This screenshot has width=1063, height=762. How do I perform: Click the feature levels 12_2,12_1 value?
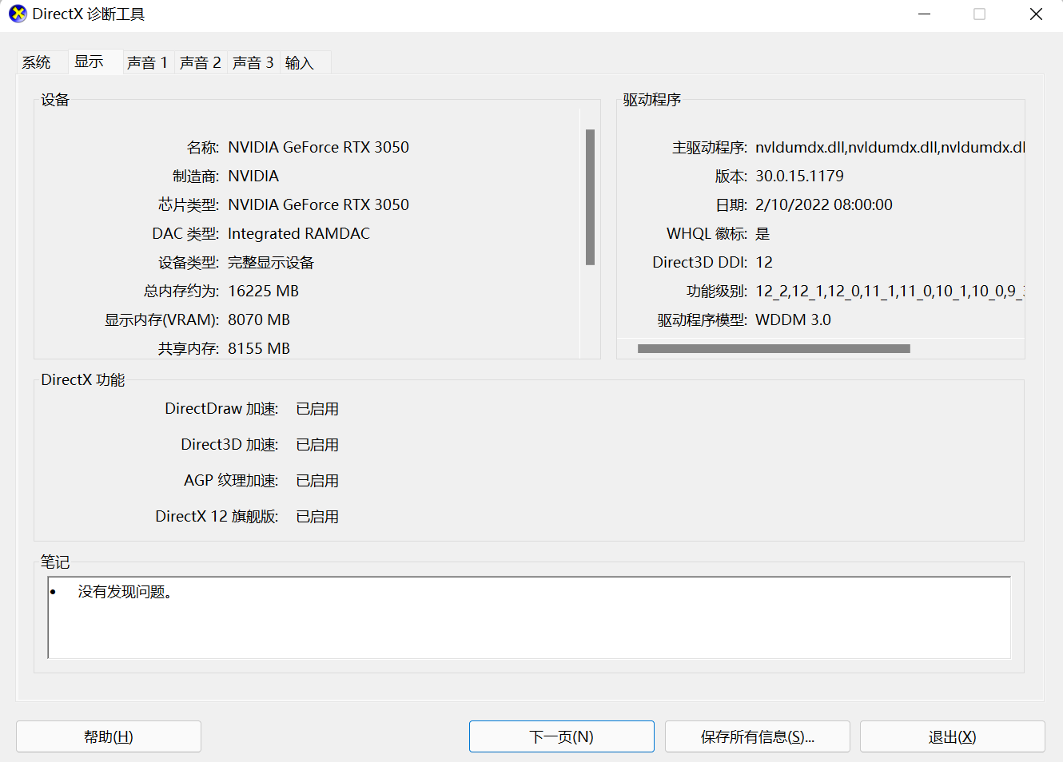(890, 291)
